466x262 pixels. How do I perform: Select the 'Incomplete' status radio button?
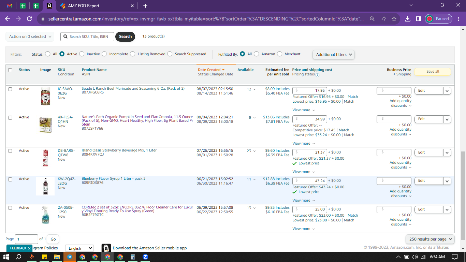click(x=104, y=54)
